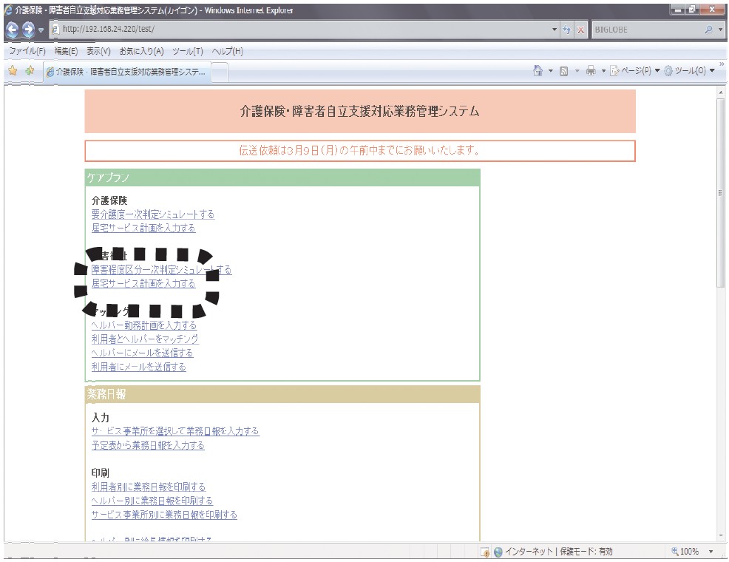Image resolution: width=729 pixels, height=562 pixels.
Task: Open the ツール(O) command bar dropdown
Action: click(x=688, y=71)
